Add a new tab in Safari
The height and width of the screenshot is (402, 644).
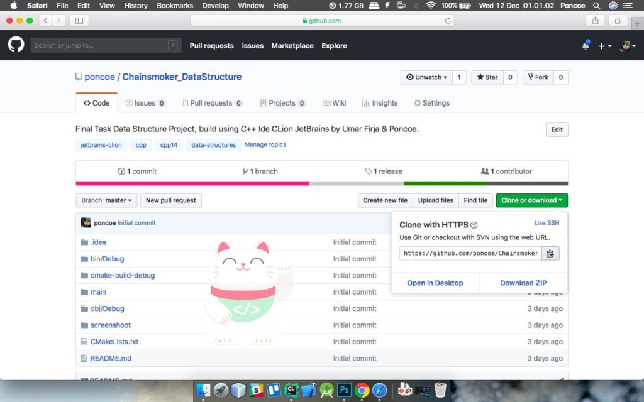click(x=638, y=24)
